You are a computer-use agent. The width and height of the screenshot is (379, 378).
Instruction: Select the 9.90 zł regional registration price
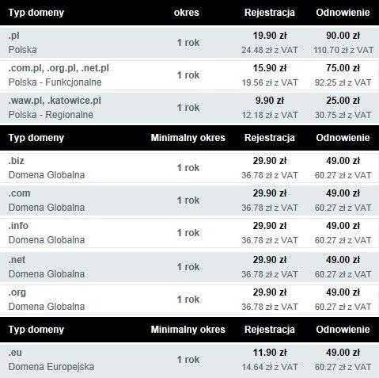click(x=270, y=101)
